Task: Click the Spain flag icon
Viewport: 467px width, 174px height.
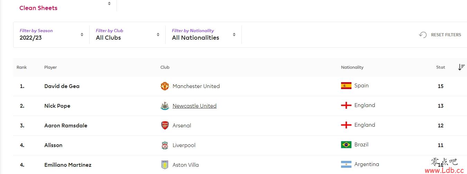Action: [x=346, y=86]
